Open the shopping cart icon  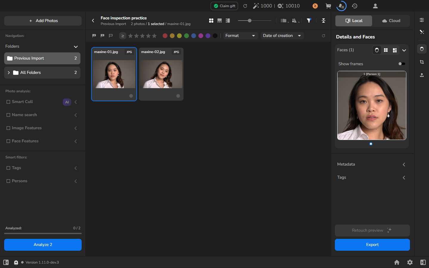coord(328,6)
